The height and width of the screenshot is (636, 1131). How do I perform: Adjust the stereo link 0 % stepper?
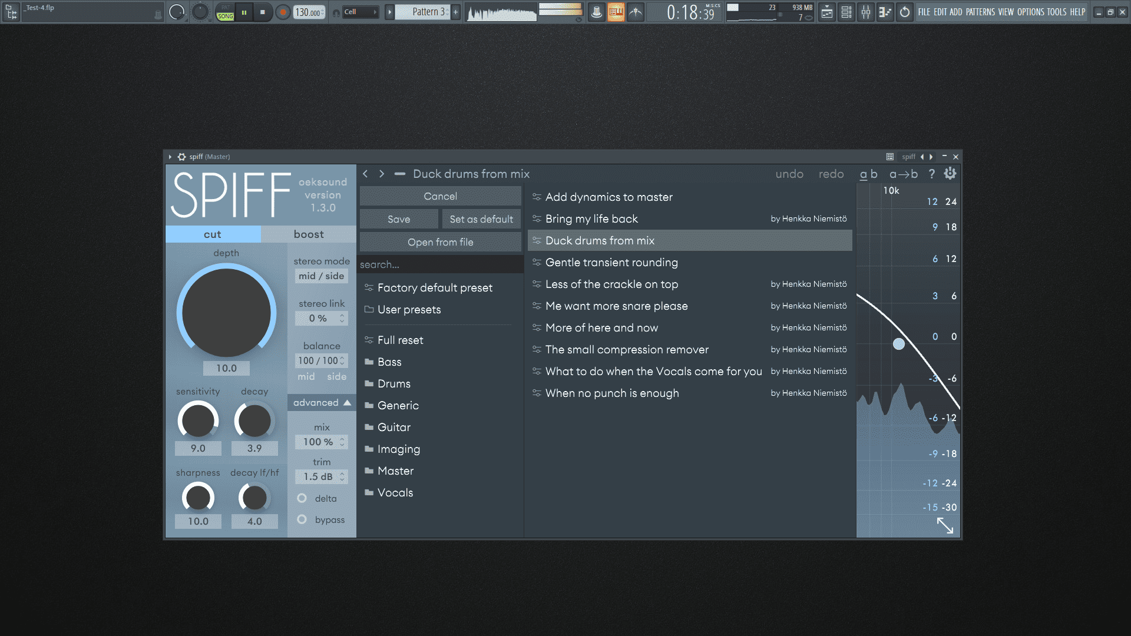322,318
